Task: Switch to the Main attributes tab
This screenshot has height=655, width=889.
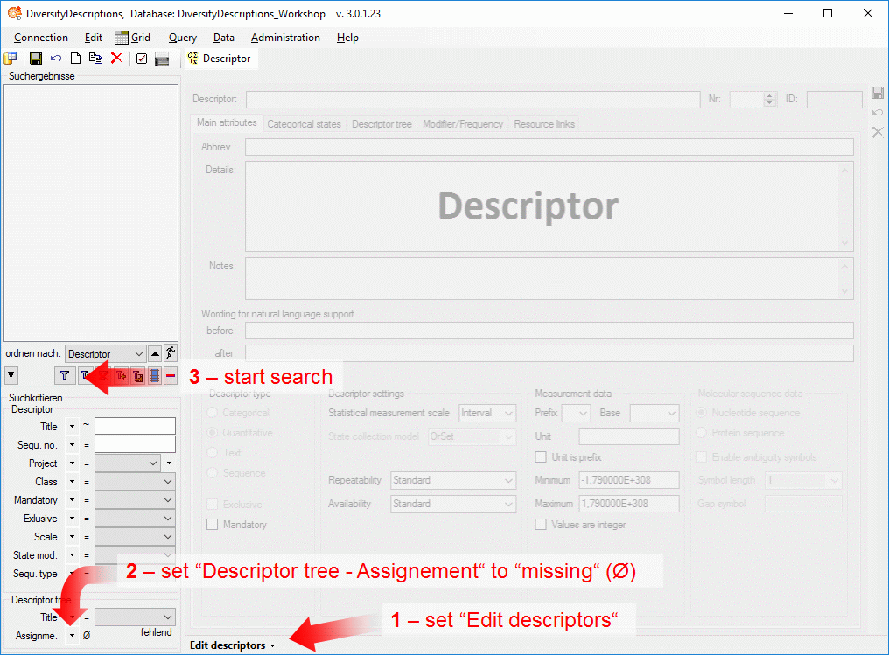Action: [x=227, y=122]
